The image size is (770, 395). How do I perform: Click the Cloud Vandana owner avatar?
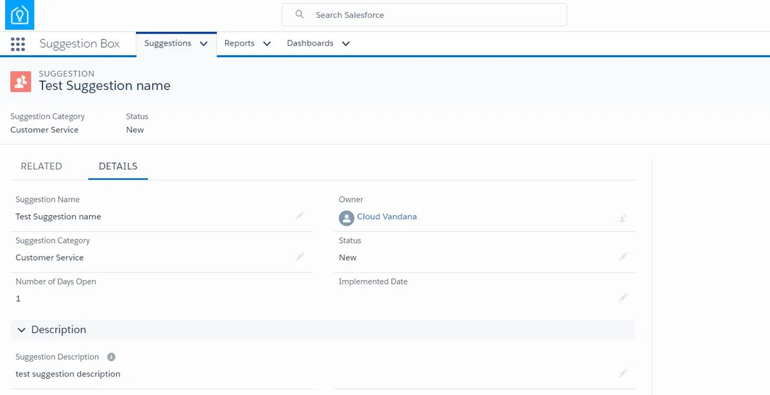tap(346, 218)
